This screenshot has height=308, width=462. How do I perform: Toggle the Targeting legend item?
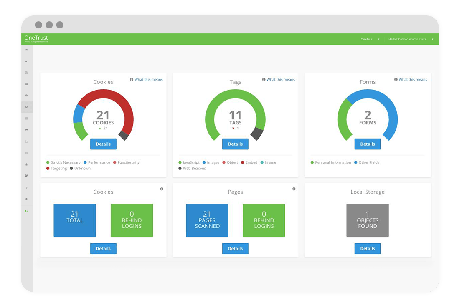pyautogui.click(x=56, y=169)
